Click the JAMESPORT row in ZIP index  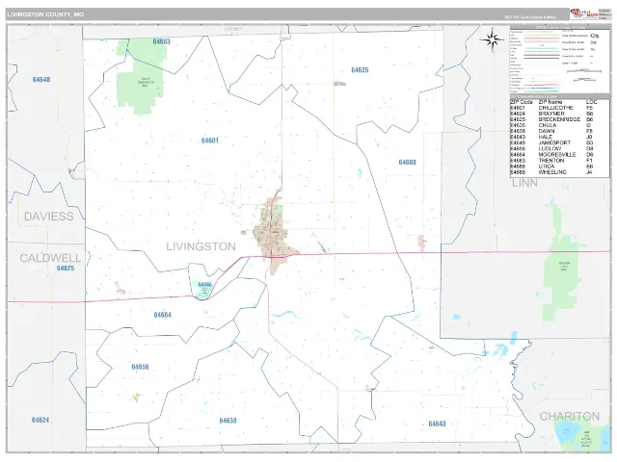click(x=552, y=143)
